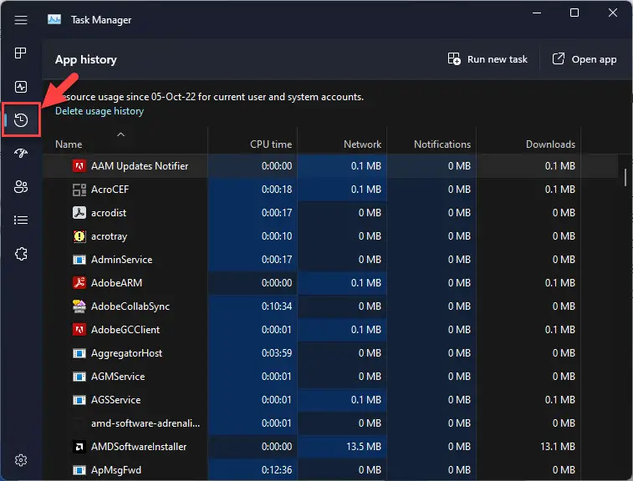Click the Delete usage history link
The image size is (633, 481).
[100, 111]
